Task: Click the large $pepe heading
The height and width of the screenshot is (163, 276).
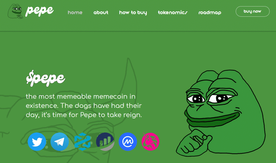Action: [x=46, y=78]
